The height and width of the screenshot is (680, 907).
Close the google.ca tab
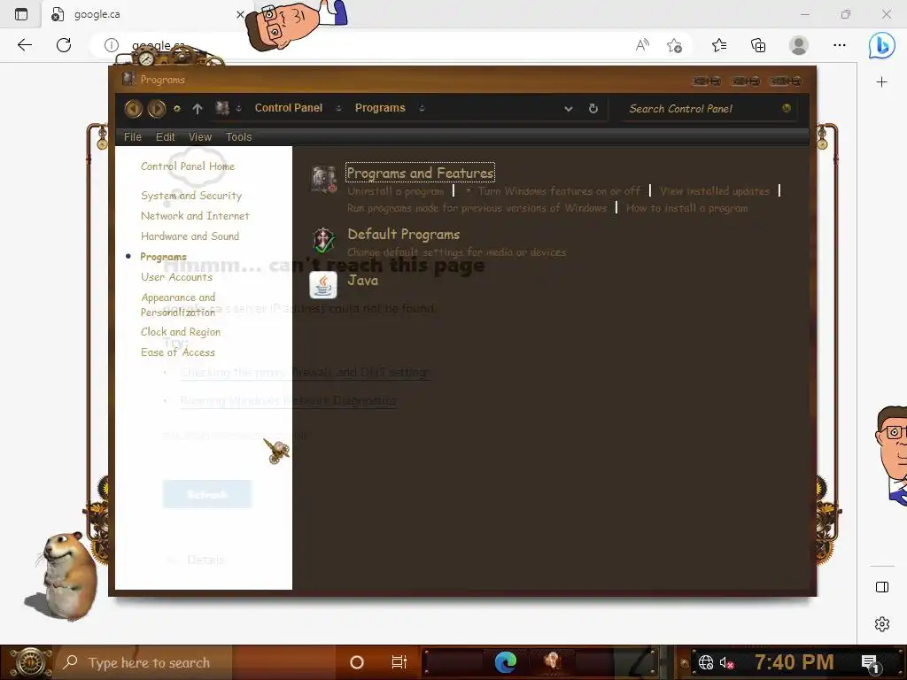[240, 14]
